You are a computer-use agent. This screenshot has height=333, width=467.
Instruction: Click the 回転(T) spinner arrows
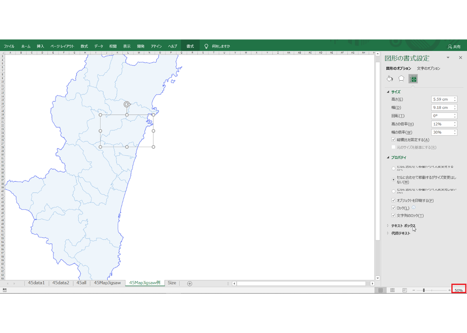[455, 116]
